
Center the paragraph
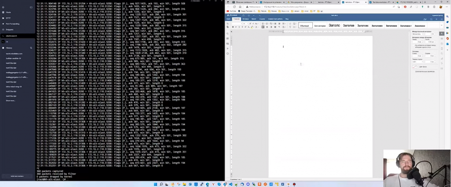[267, 27]
